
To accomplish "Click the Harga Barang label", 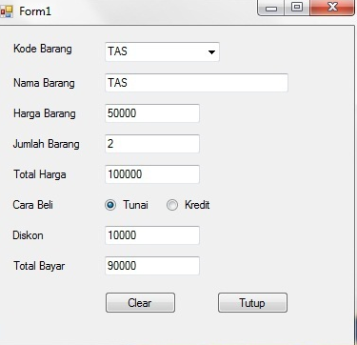I will click(45, 113).
